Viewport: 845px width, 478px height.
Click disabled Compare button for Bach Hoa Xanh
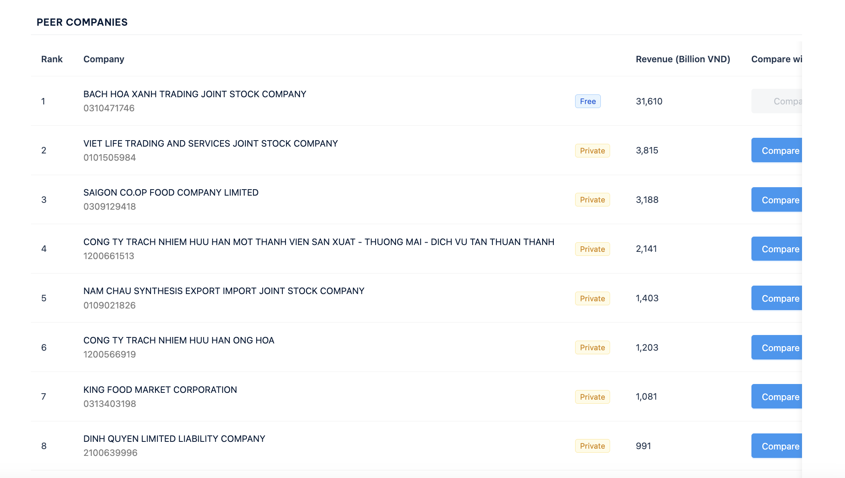click(777, 101)
